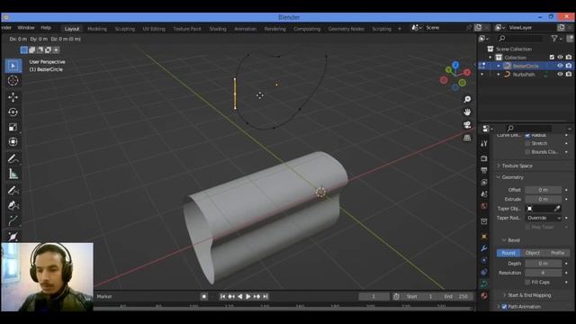
Task: Select the Move tool
Action: 13,97
